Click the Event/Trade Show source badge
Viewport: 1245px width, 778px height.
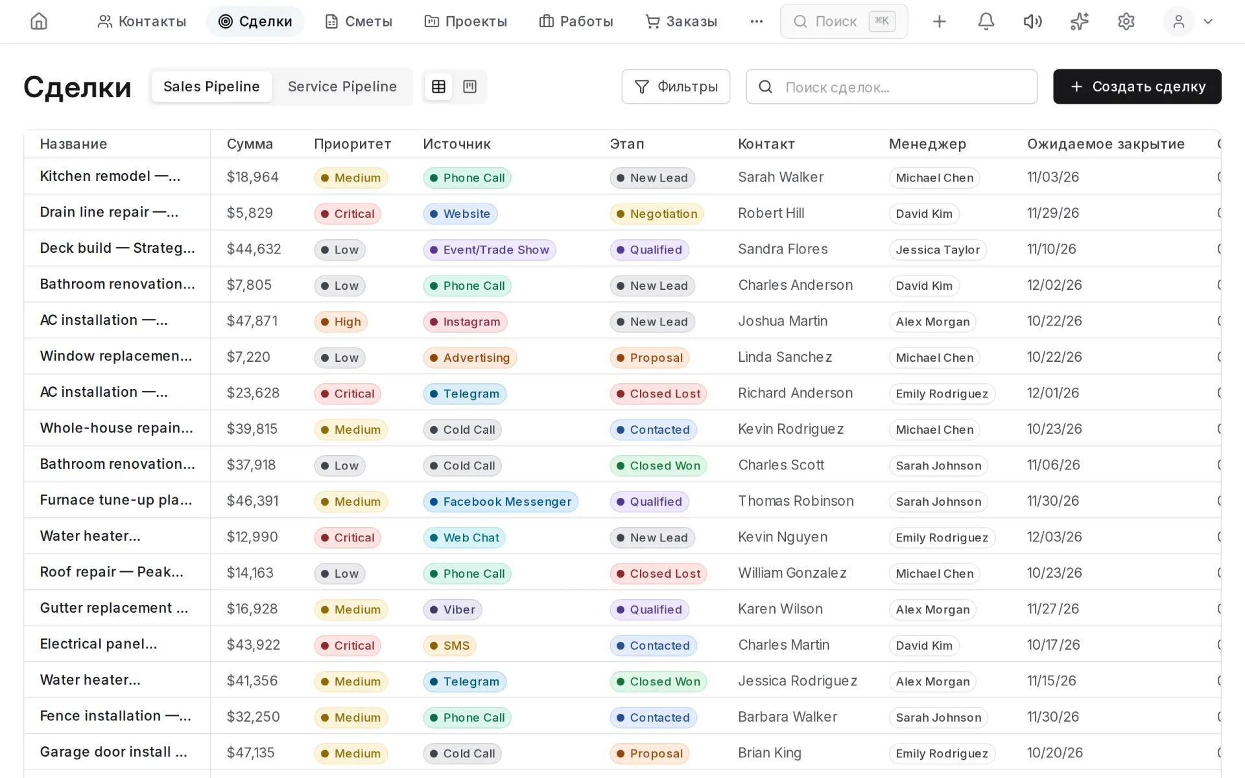click(x=490, y=250)
